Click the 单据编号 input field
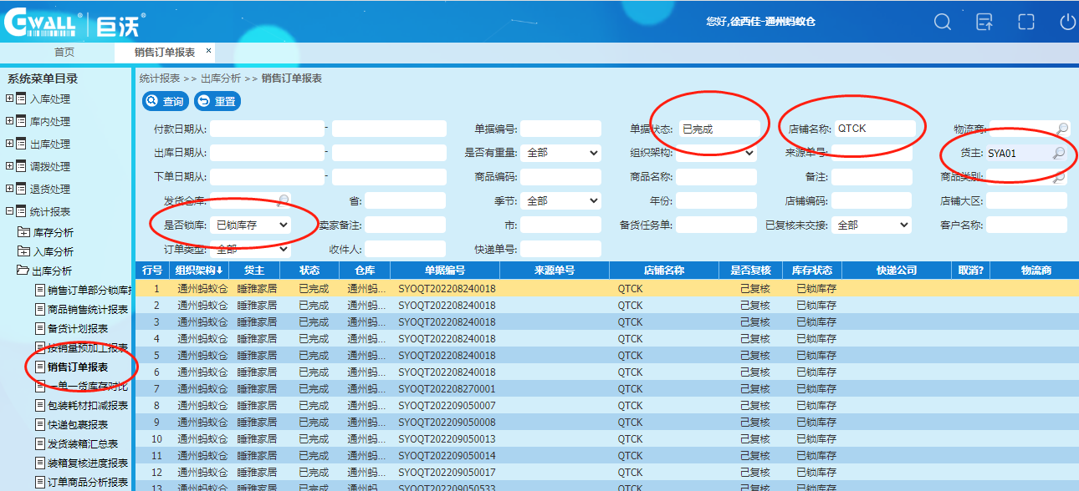 point(560,129)
